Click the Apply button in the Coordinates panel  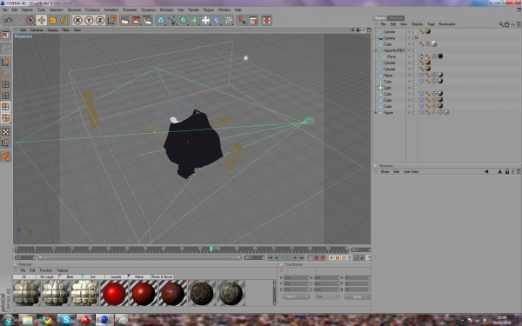pos(357,296)
